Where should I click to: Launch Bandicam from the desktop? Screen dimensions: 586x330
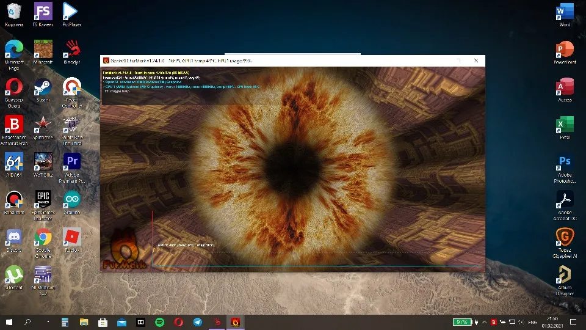coord(14,203)
